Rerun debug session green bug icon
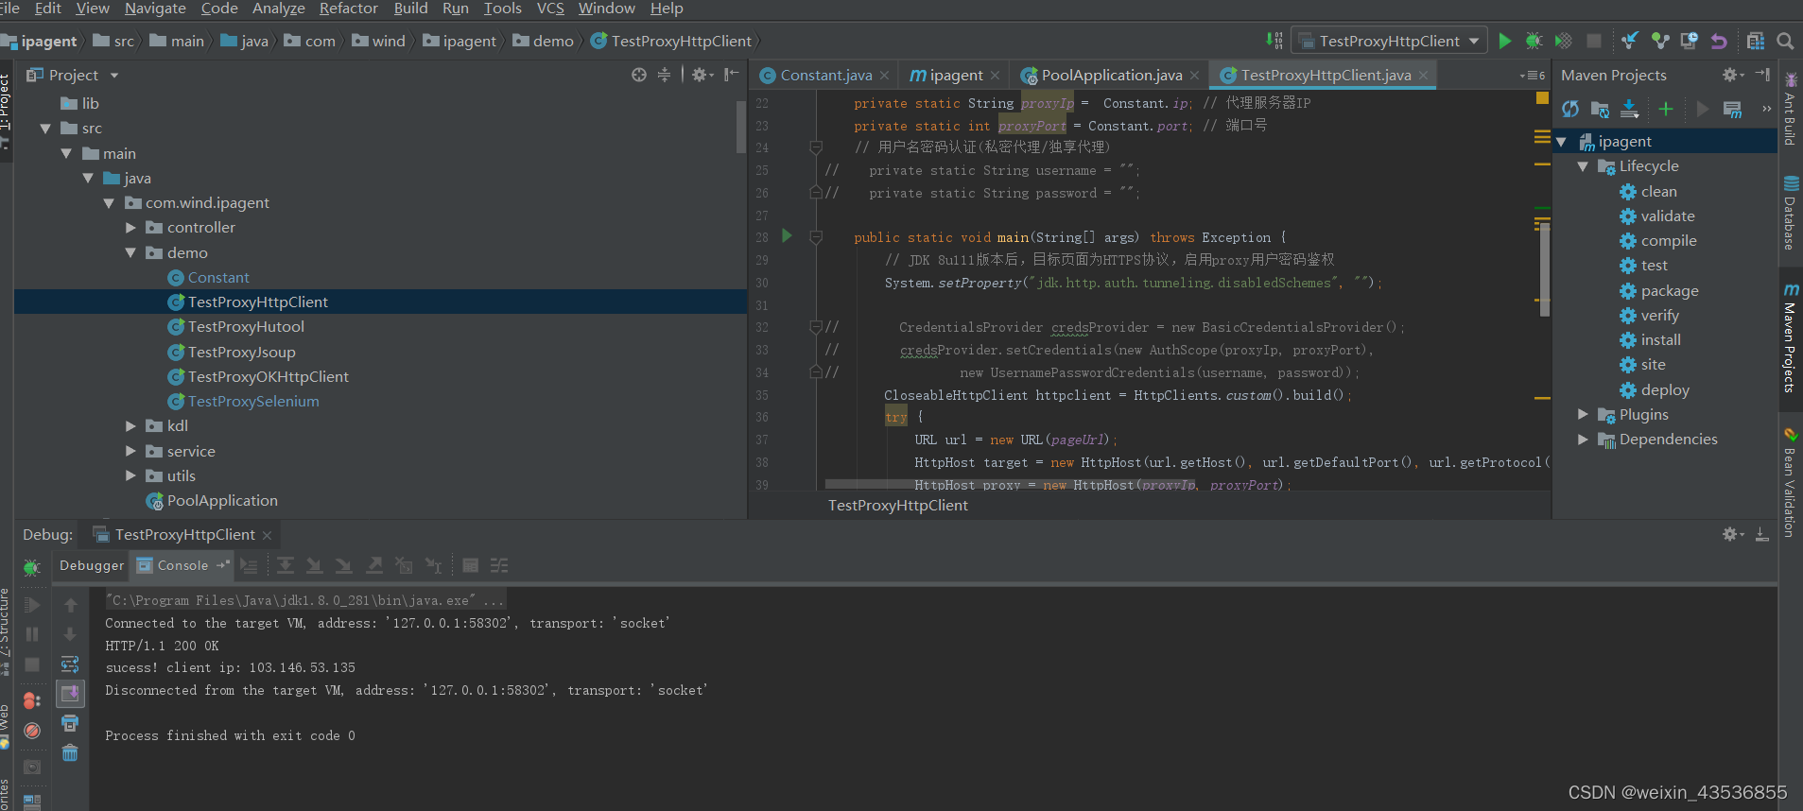This screenshot has width=1803, height=811. pyautogui.click(x=31, y=567)
